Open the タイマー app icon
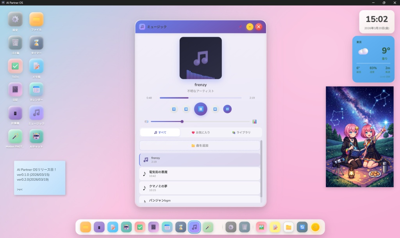 tap(36, 44)
